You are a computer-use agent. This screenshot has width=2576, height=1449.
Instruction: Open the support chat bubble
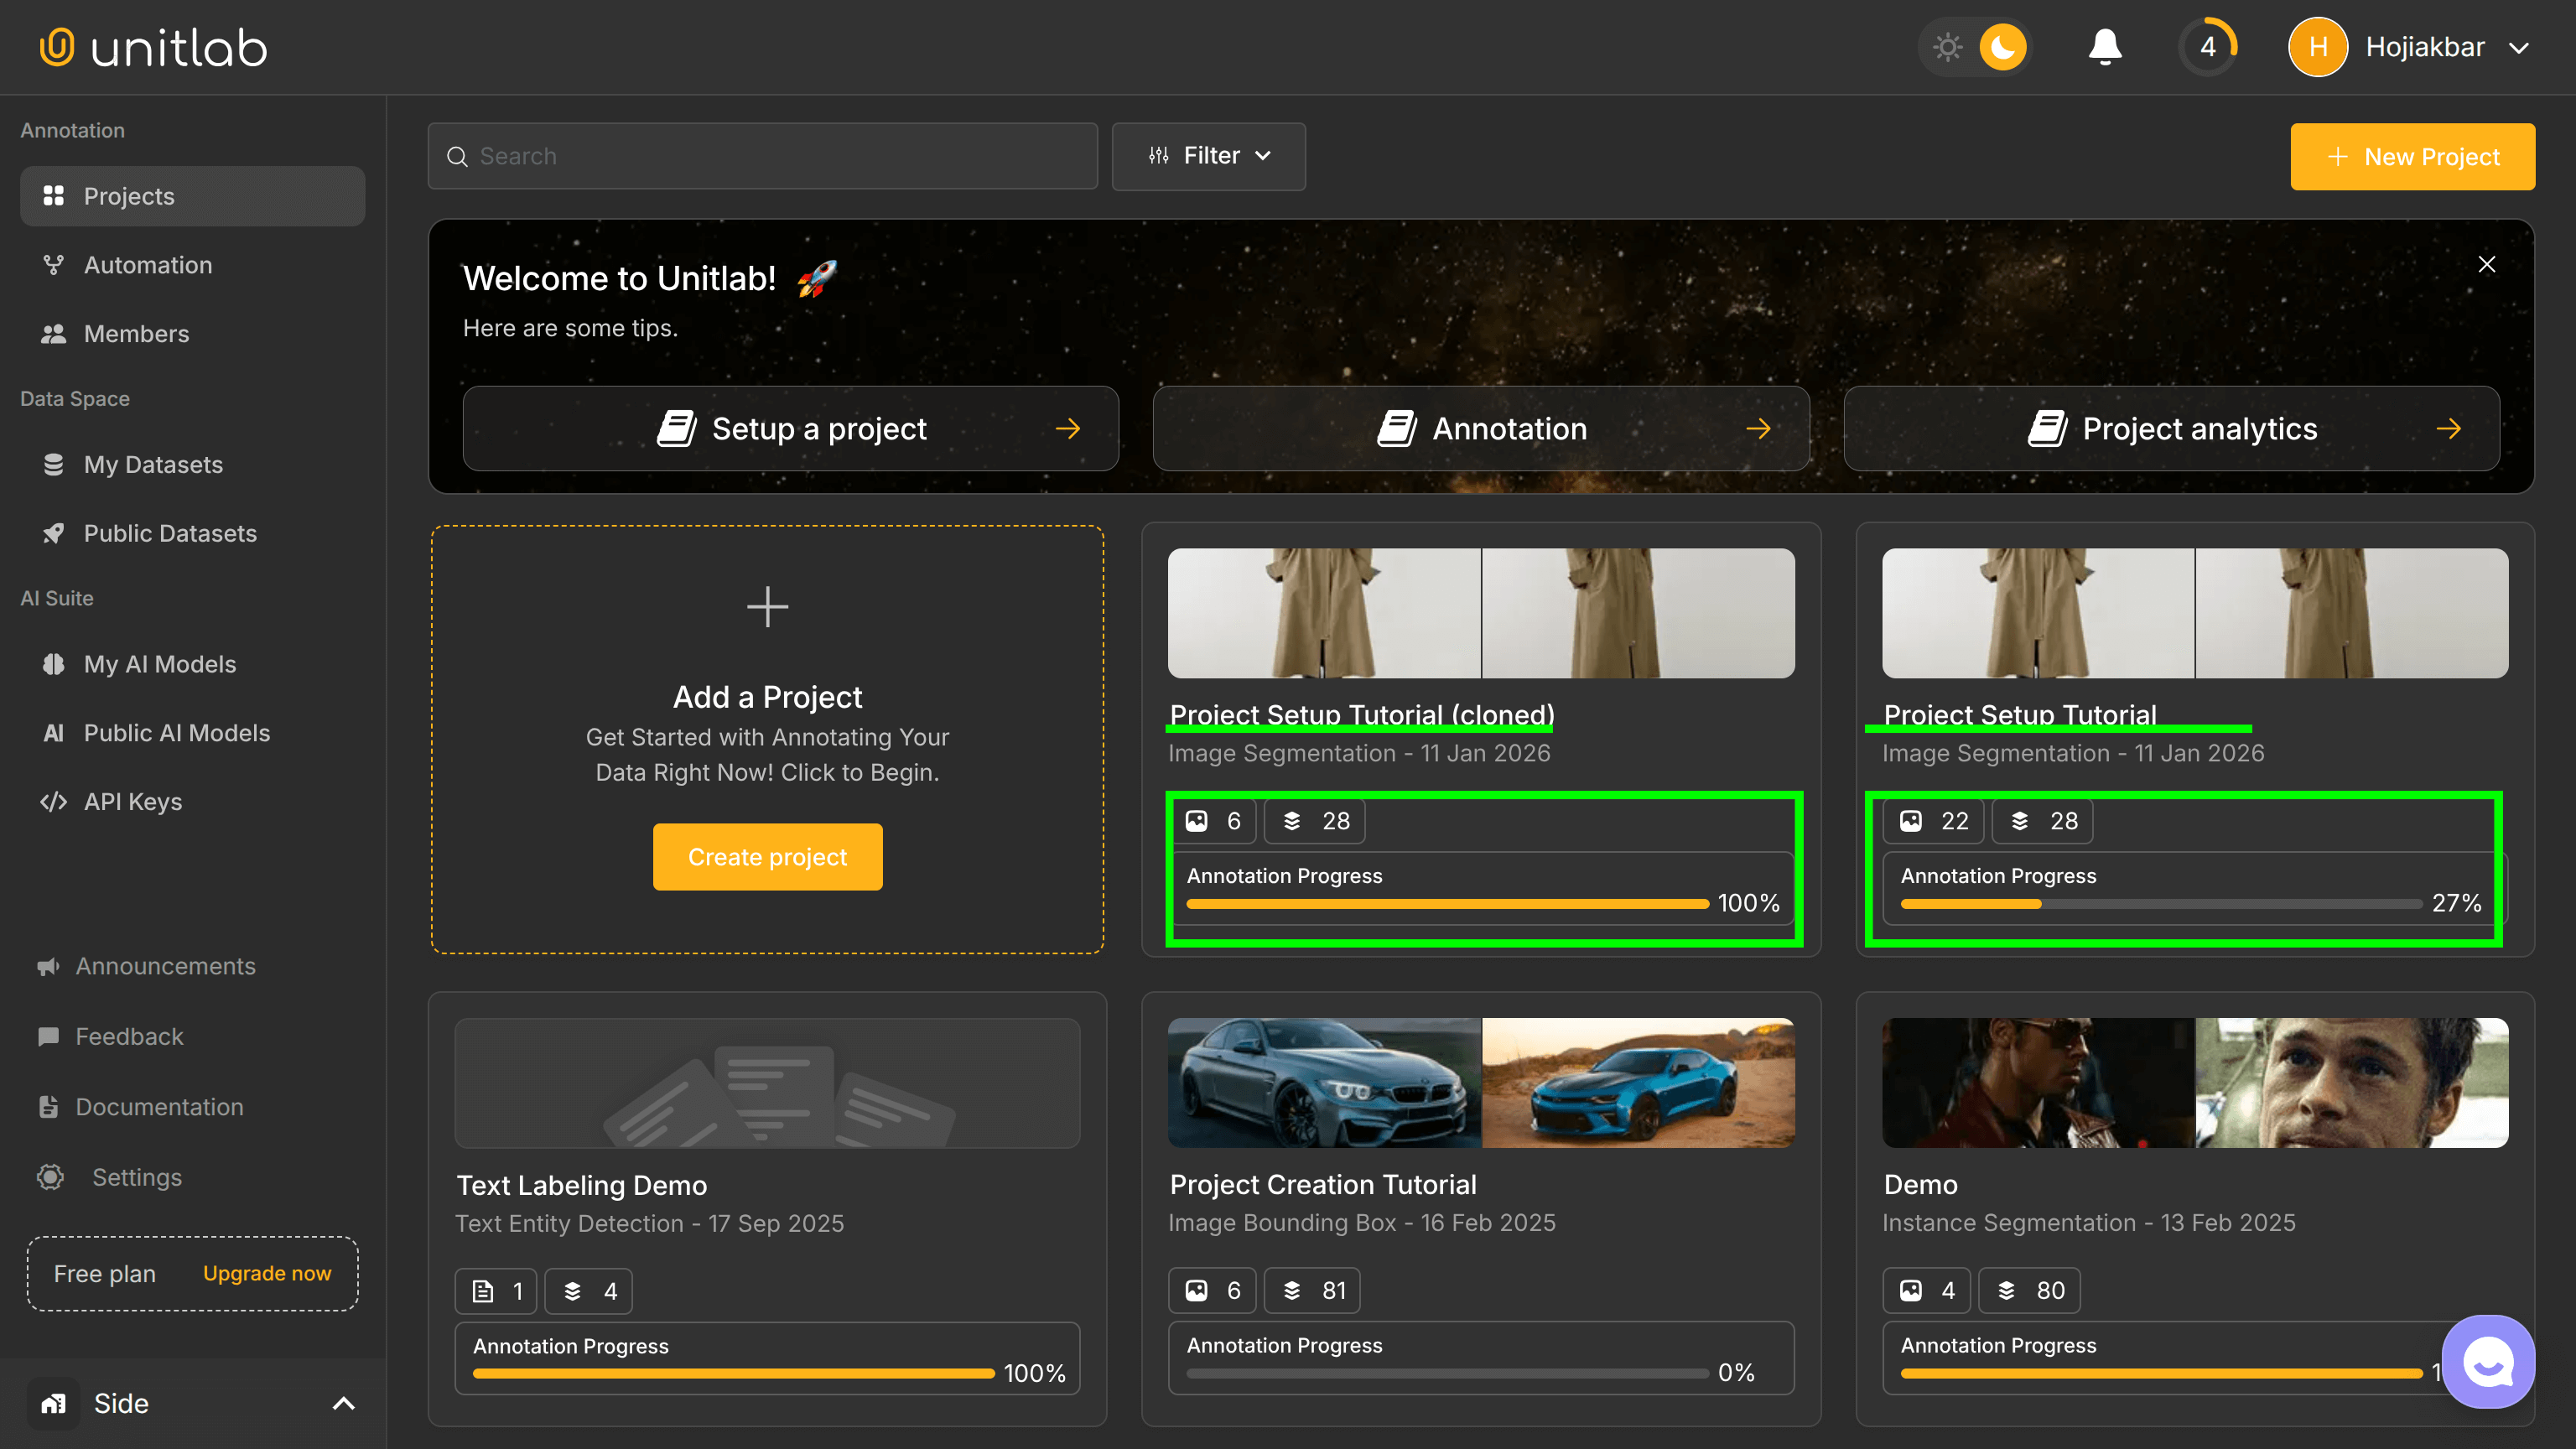(2487, 1360)
